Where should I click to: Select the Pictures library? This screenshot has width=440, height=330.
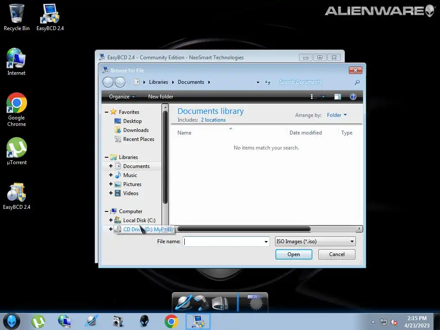[132, 184]
